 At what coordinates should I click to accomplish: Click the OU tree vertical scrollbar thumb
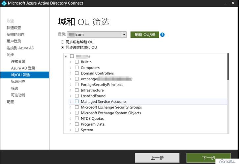(228, 67)
